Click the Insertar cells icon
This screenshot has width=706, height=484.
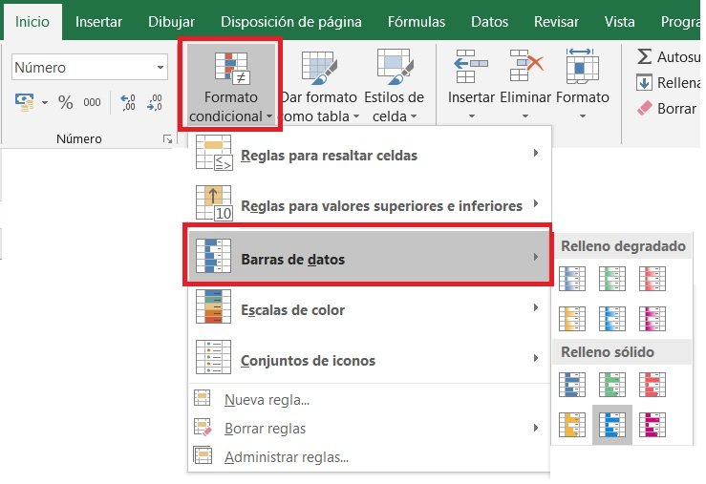tap(471, 67)
